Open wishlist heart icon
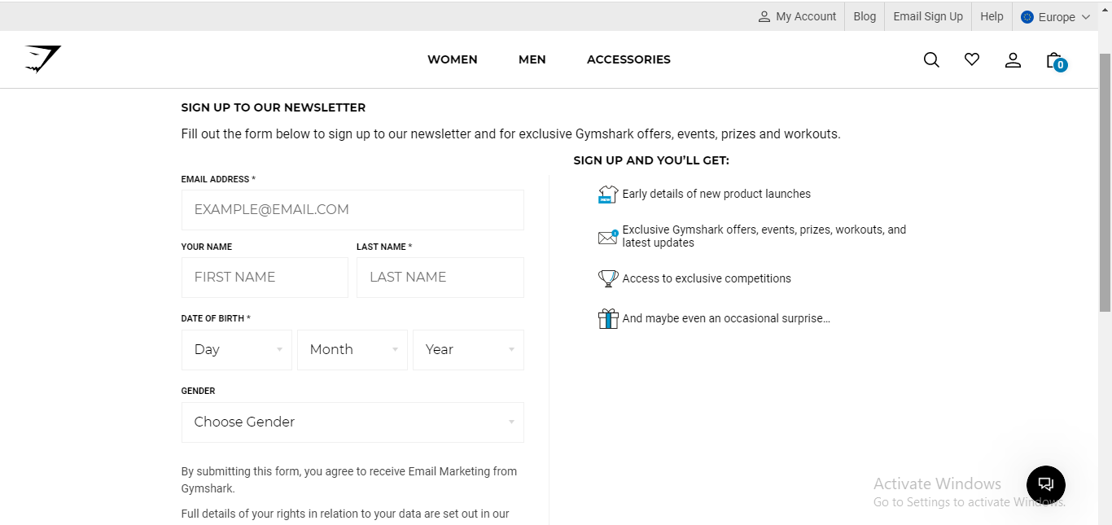 pyautogui.click(x=972, y=59)
